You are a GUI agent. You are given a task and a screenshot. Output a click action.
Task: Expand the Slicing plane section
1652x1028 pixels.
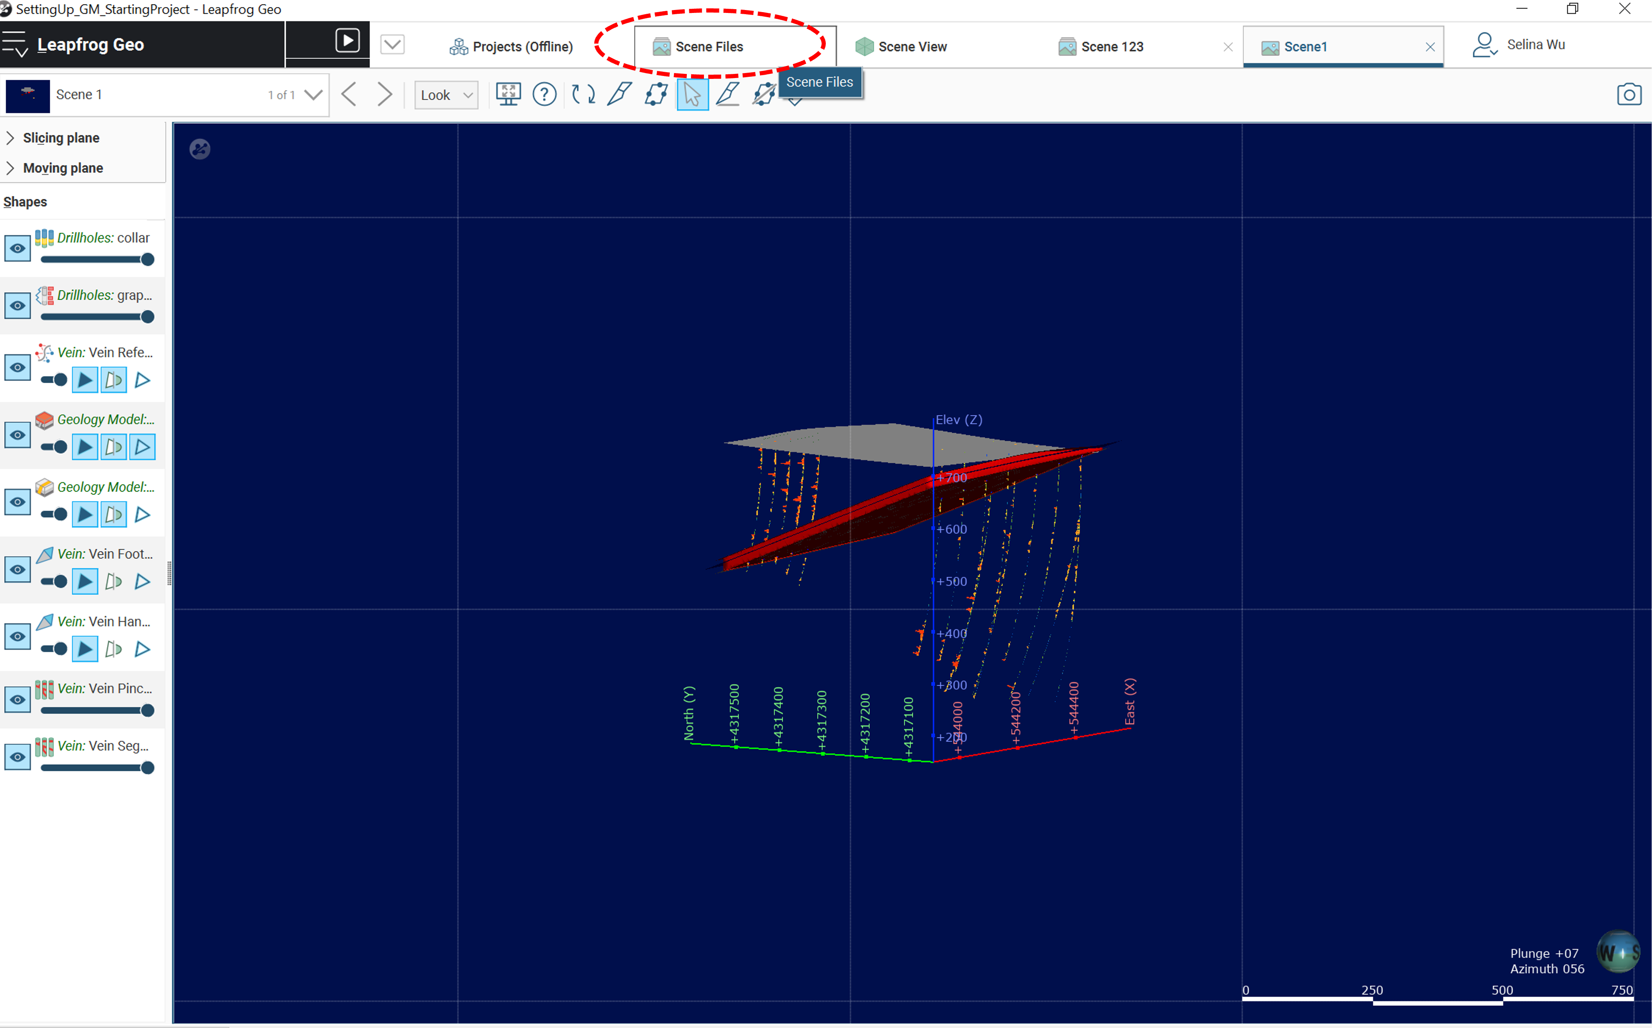(11, 136)
